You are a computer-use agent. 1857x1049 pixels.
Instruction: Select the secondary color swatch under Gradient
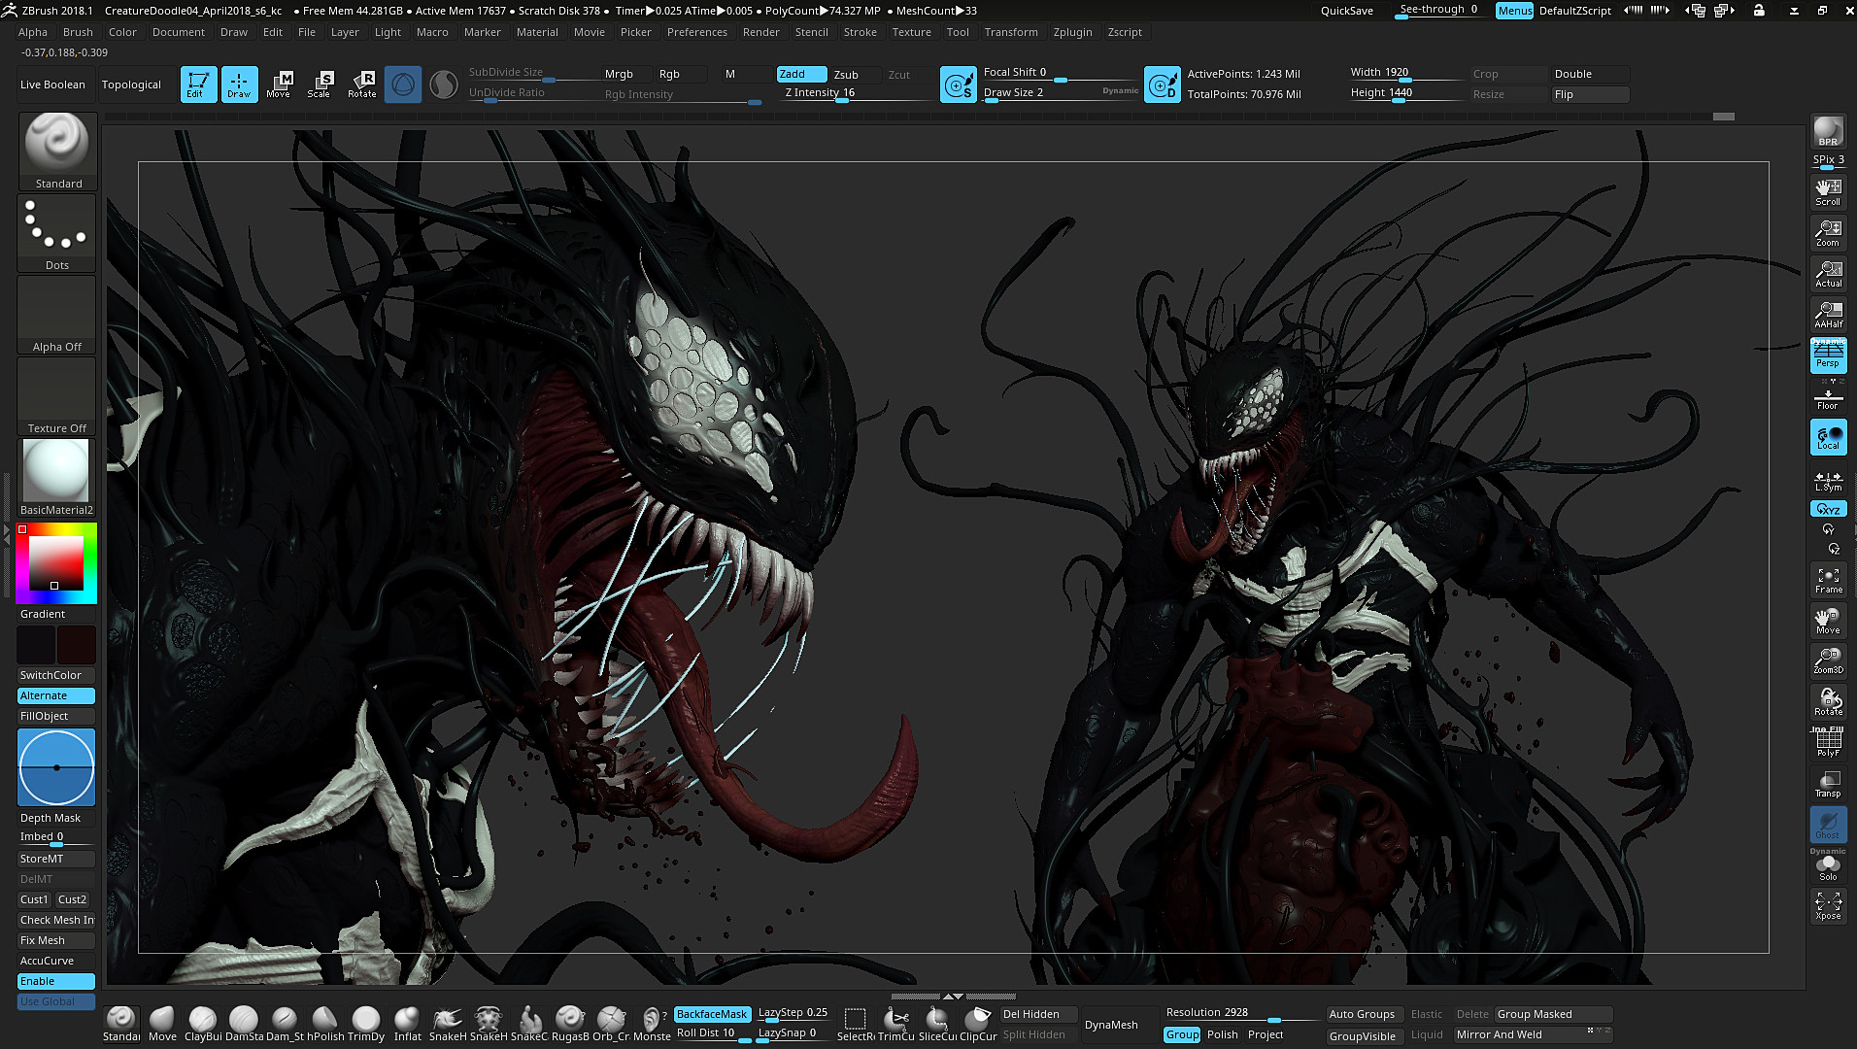pyautogui.click(x=37, y=645)
